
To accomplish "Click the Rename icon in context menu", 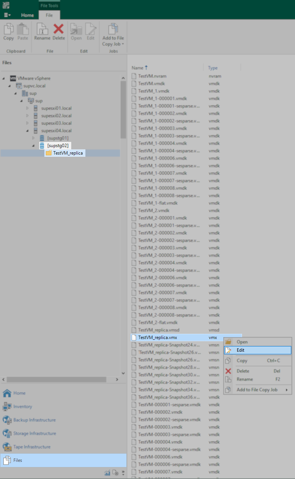I will click(x=229, y=379).
